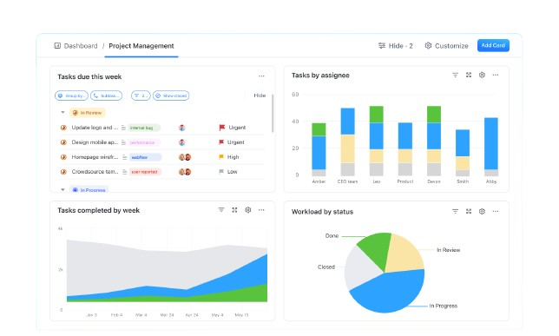Click assignee avatars on Crowdsource row
The height and width of the screenshot is (336, 559).
(x=185, y=172)
